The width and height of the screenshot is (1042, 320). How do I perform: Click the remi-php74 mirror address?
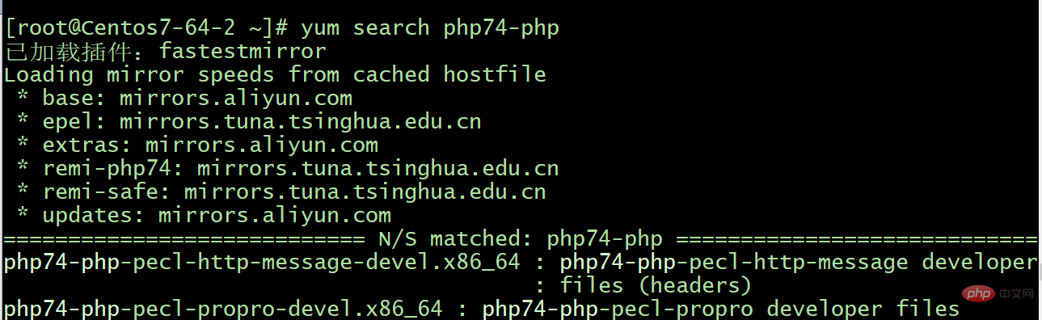click(378, 169)
